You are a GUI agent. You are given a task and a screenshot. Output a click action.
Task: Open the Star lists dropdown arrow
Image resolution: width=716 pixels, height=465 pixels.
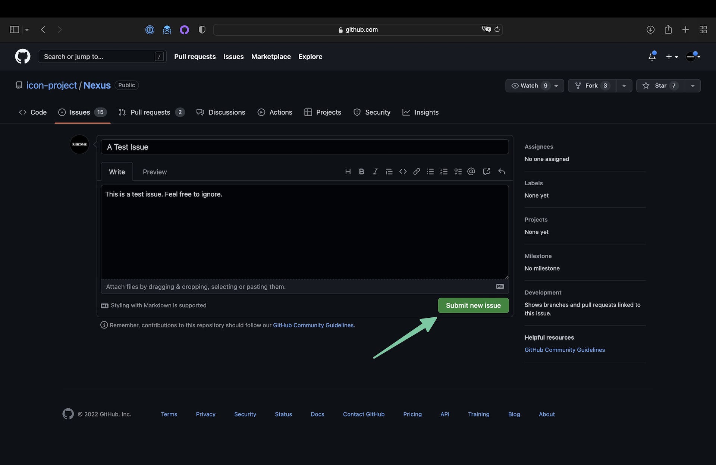coord(693,86)
